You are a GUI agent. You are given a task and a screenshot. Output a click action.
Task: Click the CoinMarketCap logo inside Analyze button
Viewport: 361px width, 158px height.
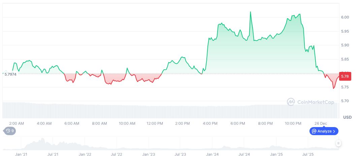314,131
